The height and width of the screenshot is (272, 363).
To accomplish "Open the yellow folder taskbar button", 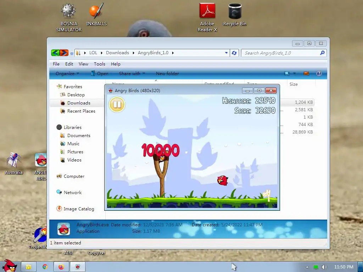I will pos(29,267).
